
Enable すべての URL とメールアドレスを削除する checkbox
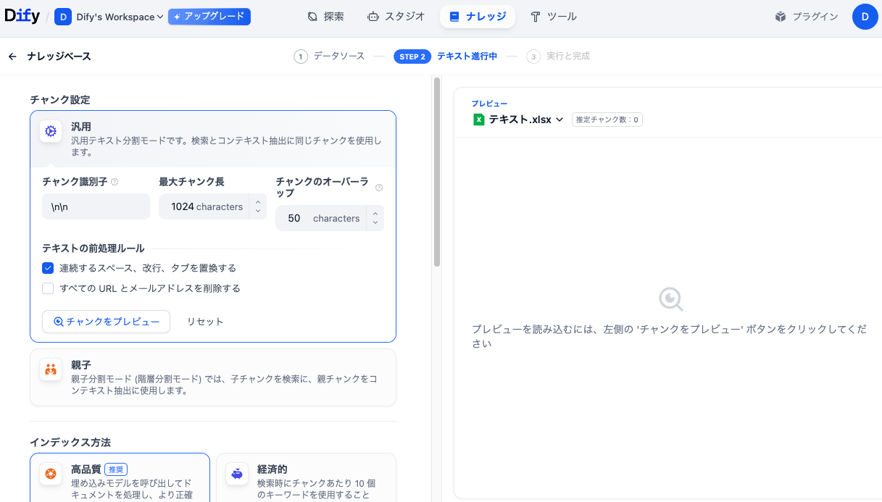click(48, 288)
